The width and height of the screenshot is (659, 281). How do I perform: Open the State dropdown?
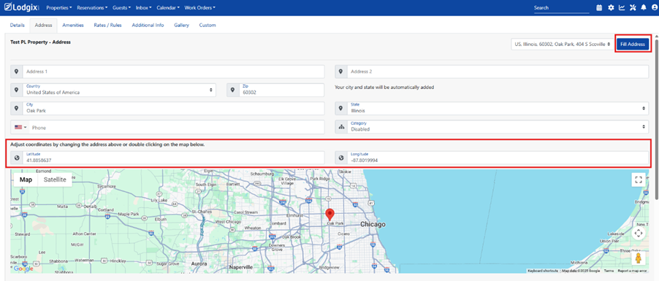[498, 108]
